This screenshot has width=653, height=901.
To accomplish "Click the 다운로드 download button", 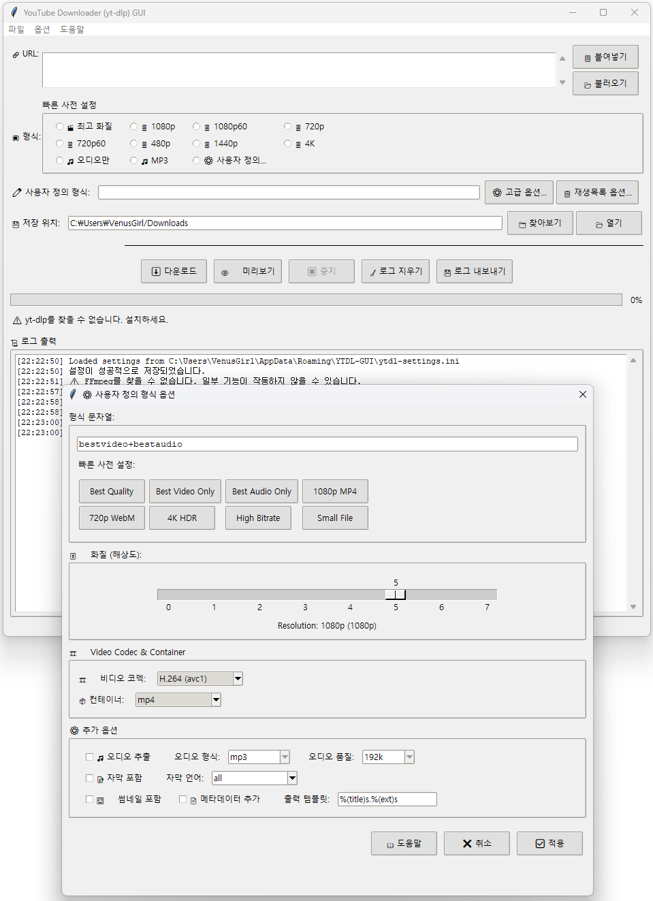I will (x=174, y=271).
